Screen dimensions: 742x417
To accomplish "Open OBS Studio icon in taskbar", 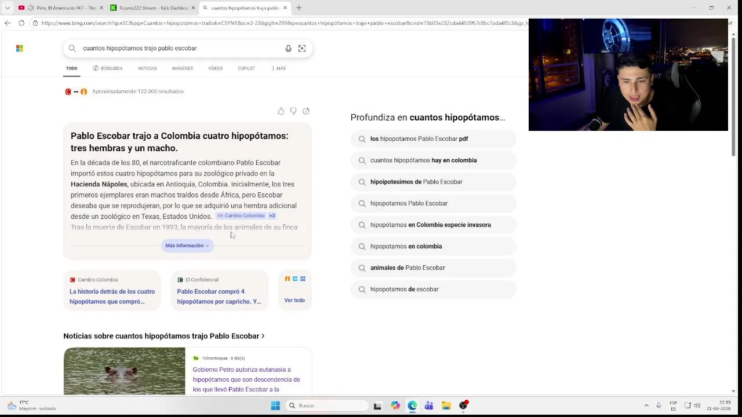I will 463,405.
